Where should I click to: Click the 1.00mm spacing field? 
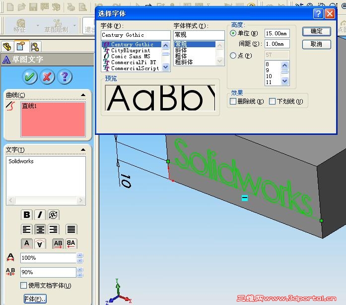click(x=277, y=44)
